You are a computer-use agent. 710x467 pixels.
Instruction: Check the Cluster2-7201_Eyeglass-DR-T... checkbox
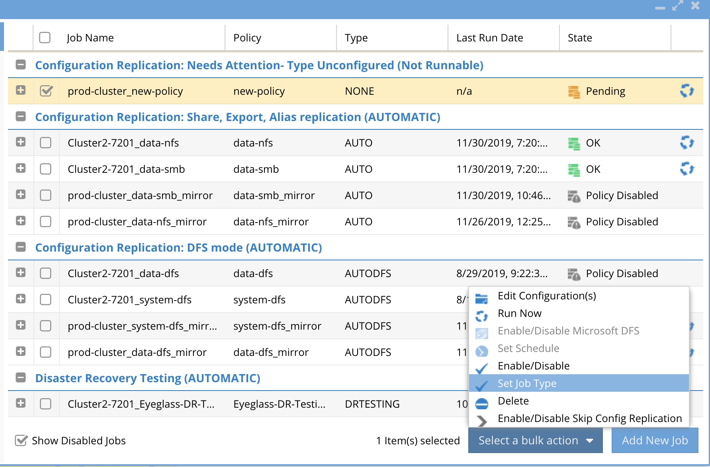tap(46, 404)
